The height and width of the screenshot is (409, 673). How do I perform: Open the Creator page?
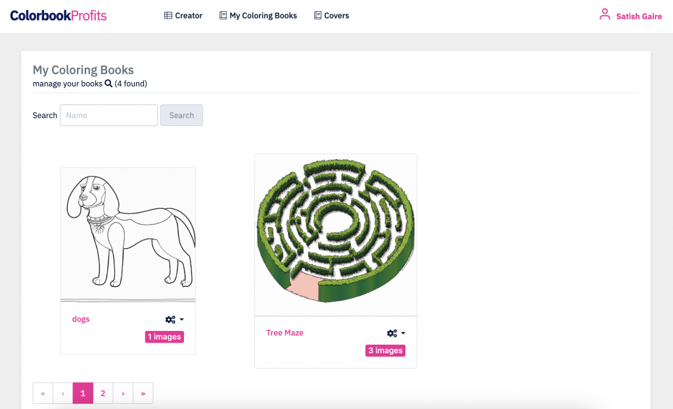[183, 16]
